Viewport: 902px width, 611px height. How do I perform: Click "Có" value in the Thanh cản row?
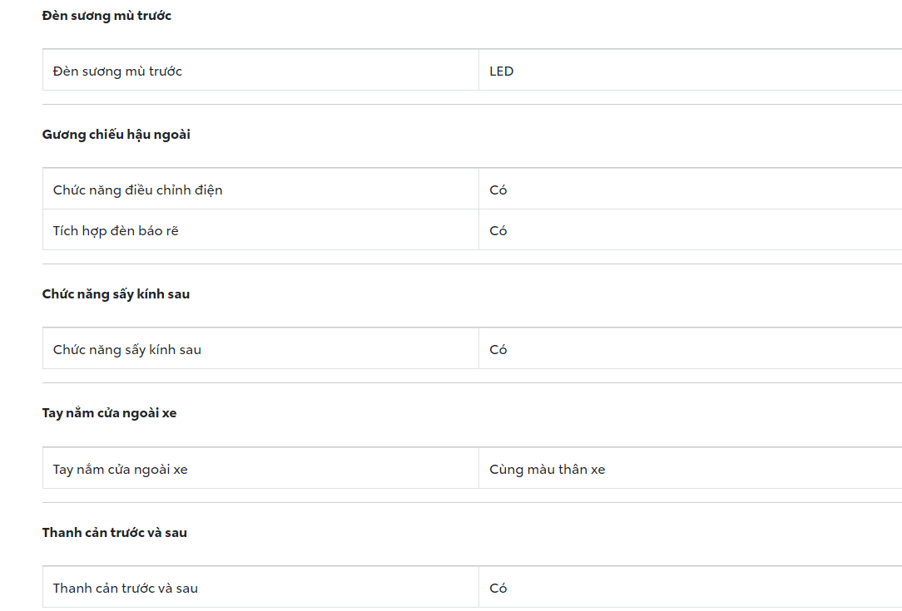pyautogui.click(x=498, y=589)
